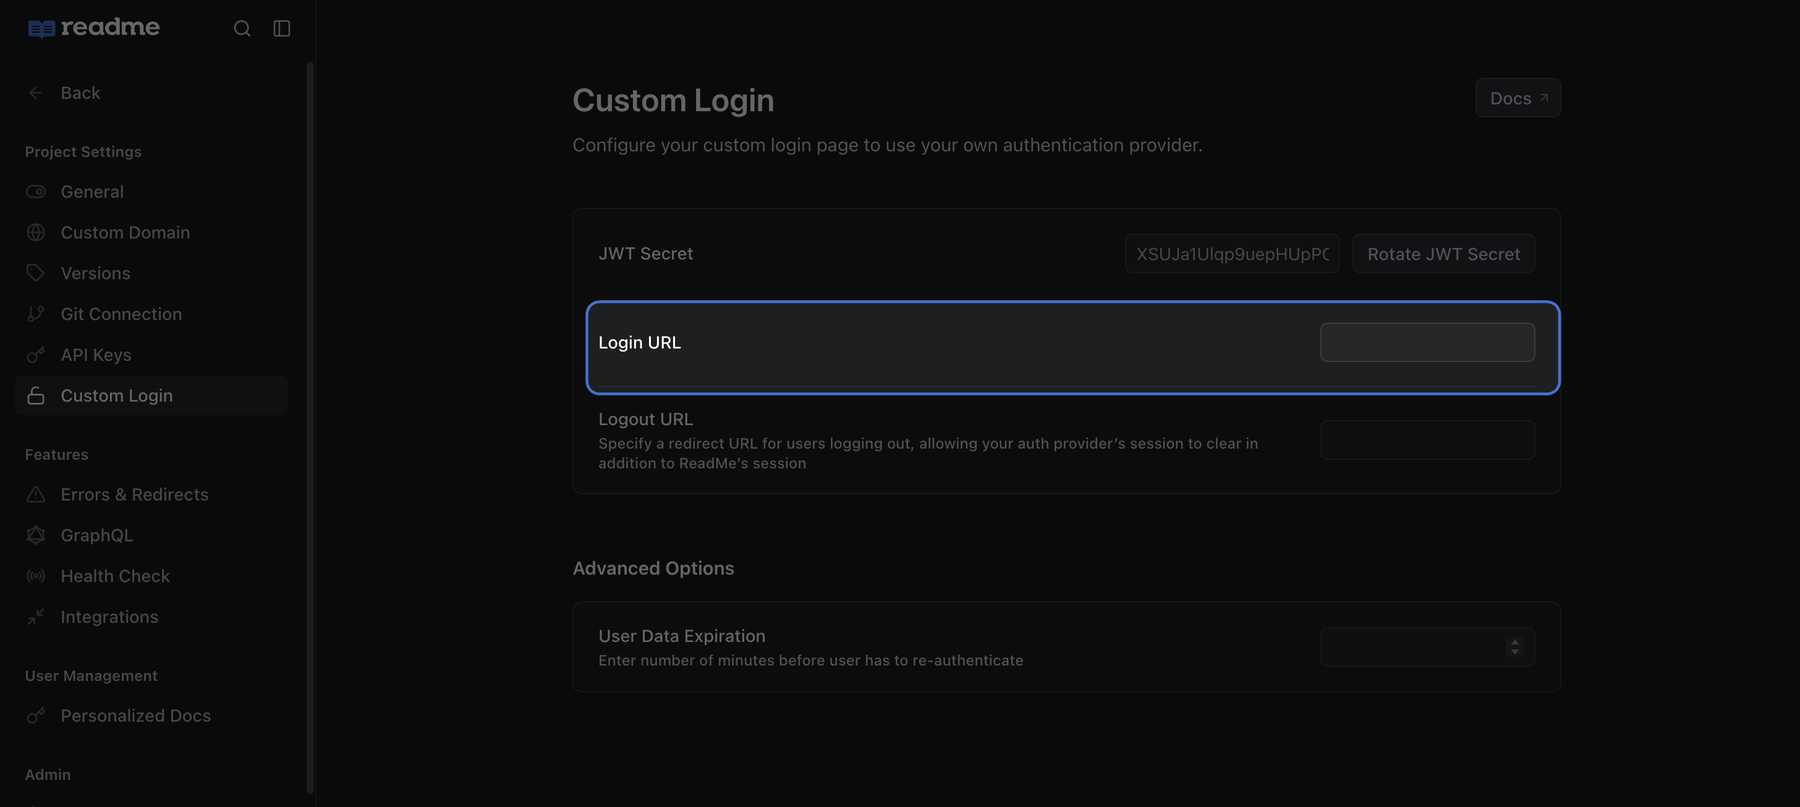Focus the Login URL input field
The height and width of the screenshot is (807, 1800).
point(1427,342)
